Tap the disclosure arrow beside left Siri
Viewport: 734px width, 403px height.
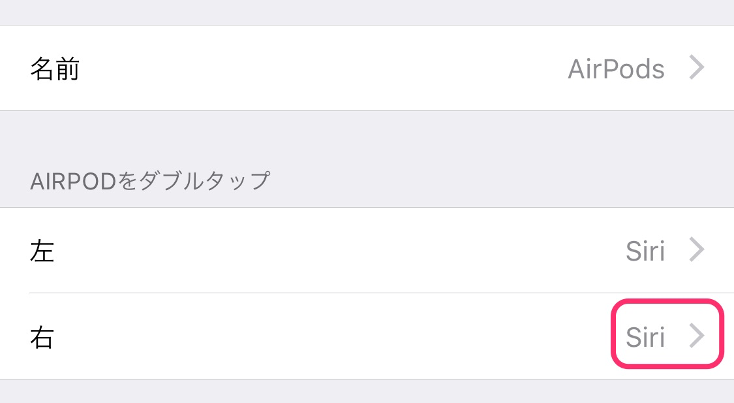click(697, 250)
